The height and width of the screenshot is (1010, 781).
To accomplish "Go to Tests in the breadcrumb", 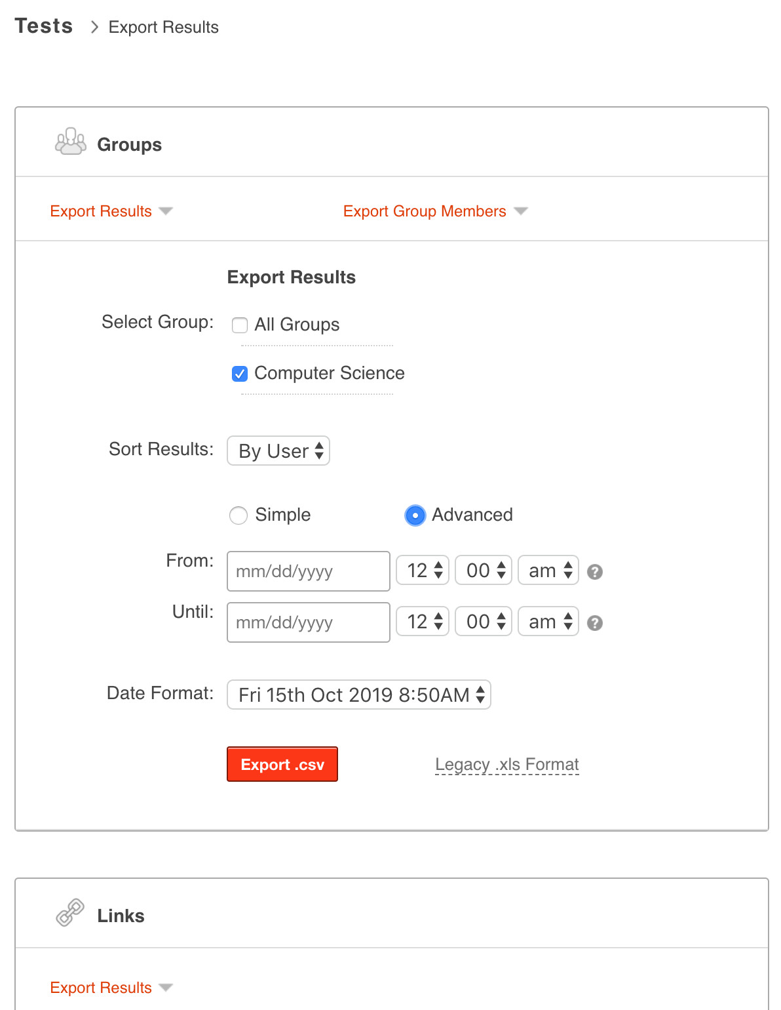I will pyautogui.click(x=44, y=26).
